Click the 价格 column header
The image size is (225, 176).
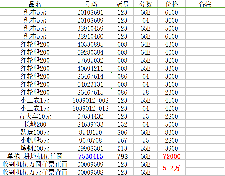point(171,4)
